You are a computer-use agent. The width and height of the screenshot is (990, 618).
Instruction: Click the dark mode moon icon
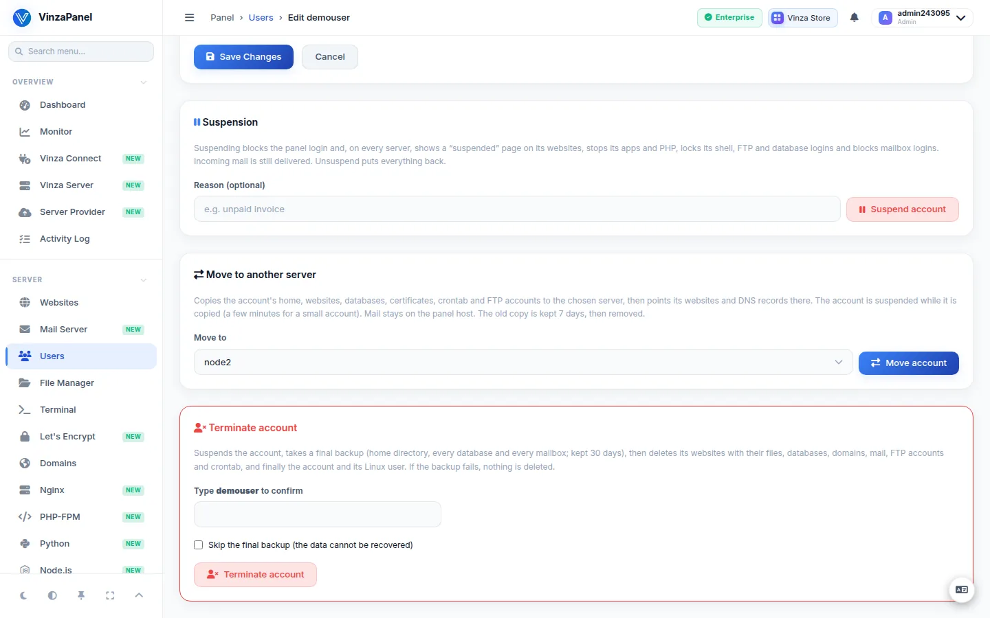[x=23, y=596]
